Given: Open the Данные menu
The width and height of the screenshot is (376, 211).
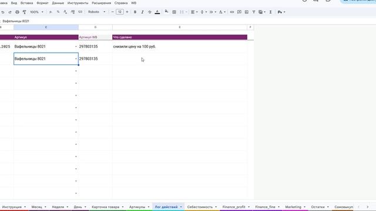Looking at the screenshot, I should click(x=58, y=3).
